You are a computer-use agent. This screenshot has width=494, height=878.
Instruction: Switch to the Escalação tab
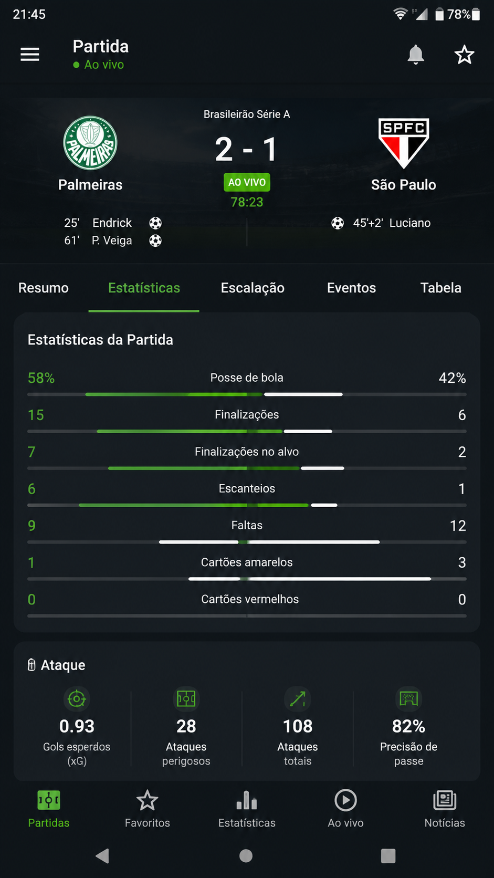253,288
